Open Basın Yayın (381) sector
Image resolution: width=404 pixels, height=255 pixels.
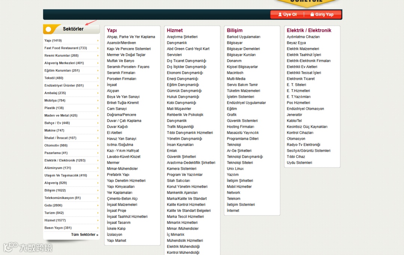[x=58, y=228]
